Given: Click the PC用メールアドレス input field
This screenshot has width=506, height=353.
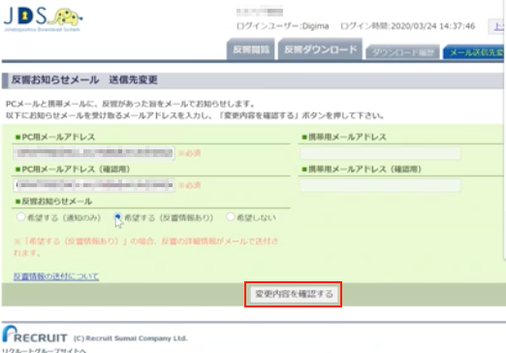Looking at the screenshot, I should 94,153.
